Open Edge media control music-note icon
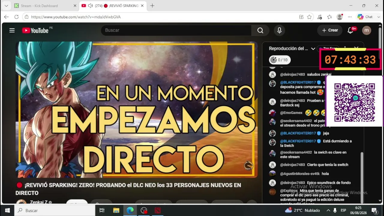This screenshot has width=384, height=216. pos(319,17)
